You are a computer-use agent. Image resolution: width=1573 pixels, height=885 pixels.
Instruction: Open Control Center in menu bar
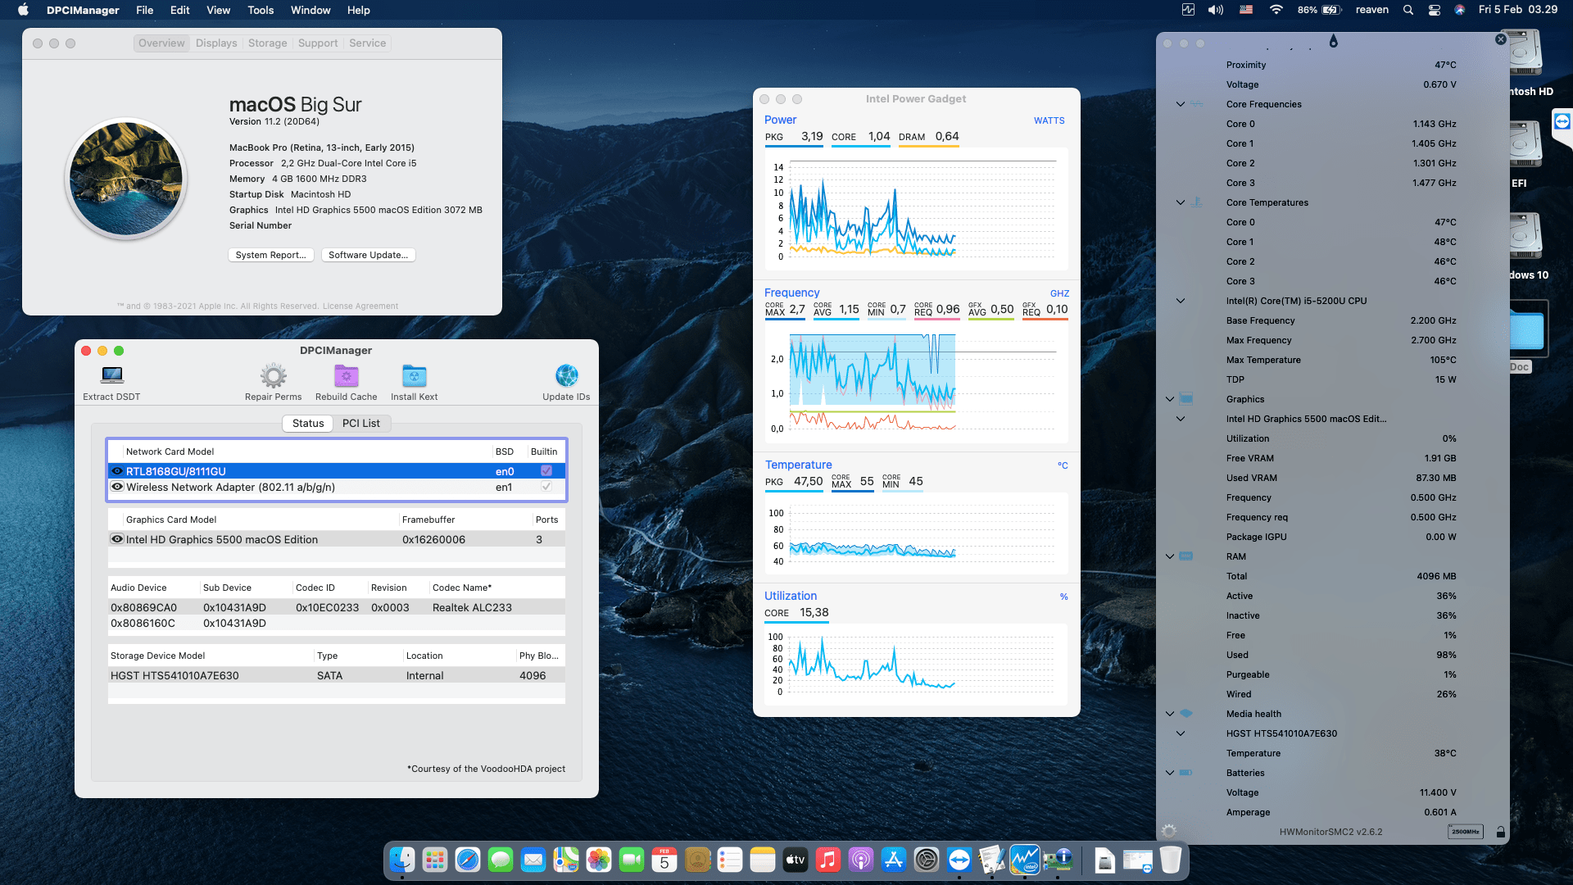click(1435, 10)
